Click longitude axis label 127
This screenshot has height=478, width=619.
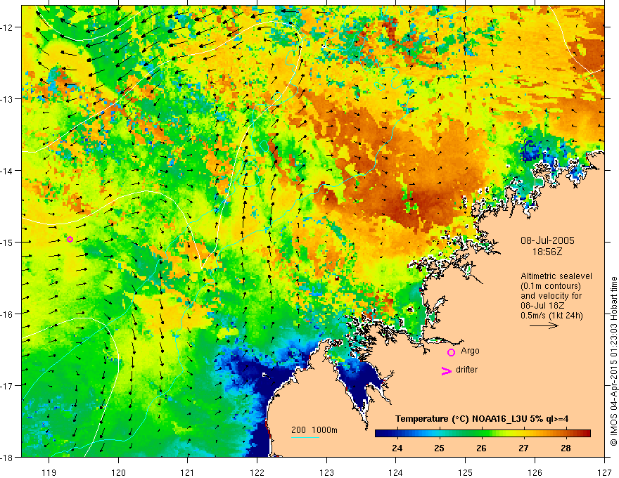(604, 472)
